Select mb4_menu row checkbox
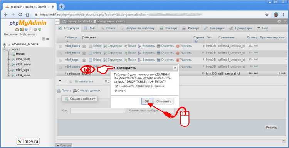 [60, 54]
